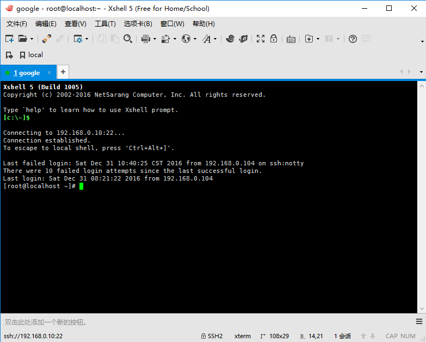The width and height of the screenshot is (426, 342).
Task: Expand the color scheme dropdown arrow
Action: coord(175,39)
